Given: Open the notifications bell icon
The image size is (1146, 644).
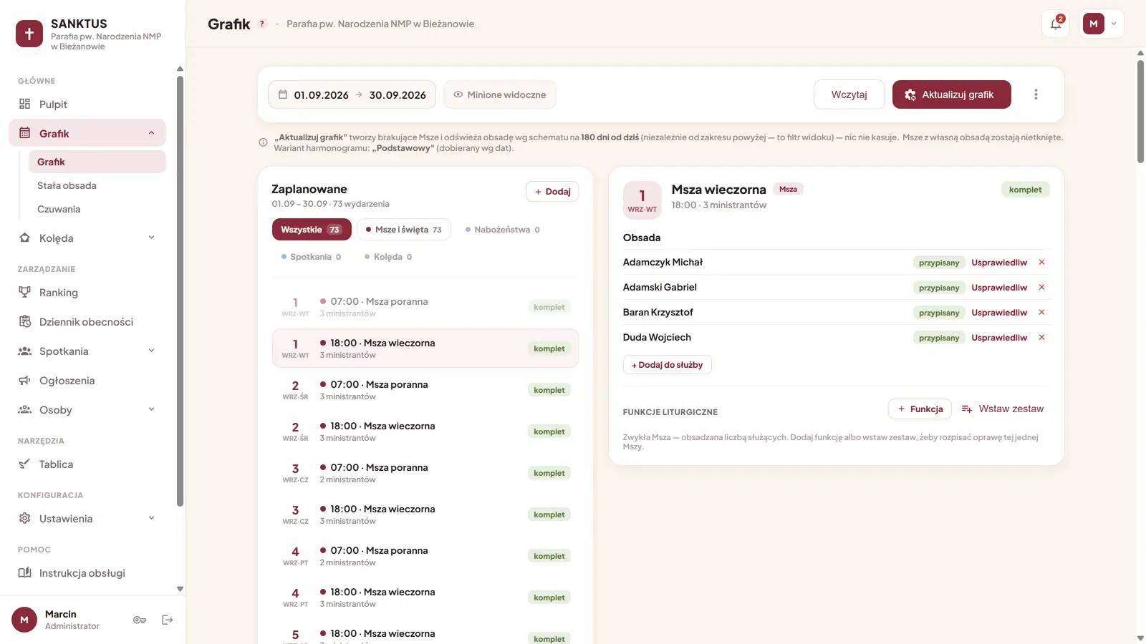Looking at the screenshot, I should [x=1056, y=24].
